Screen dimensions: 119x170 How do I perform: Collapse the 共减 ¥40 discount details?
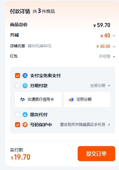[x=114, y=36]
